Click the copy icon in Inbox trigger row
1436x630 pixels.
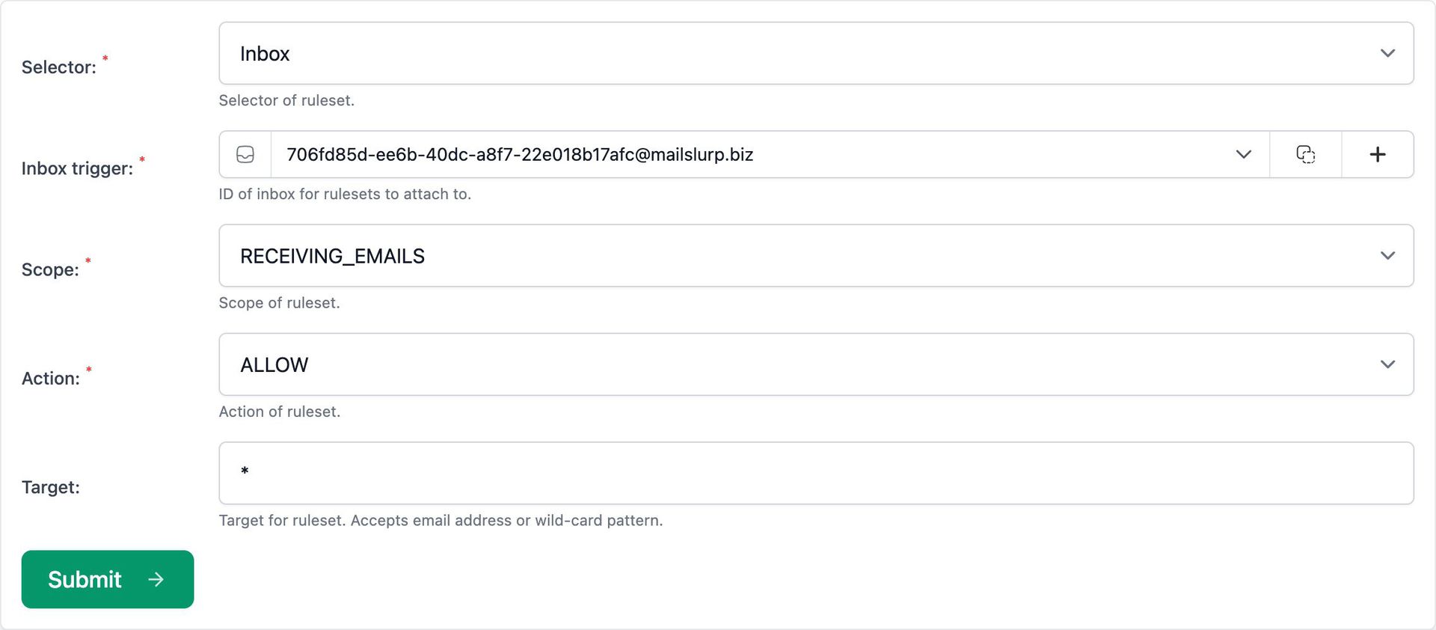[1305, 155]
